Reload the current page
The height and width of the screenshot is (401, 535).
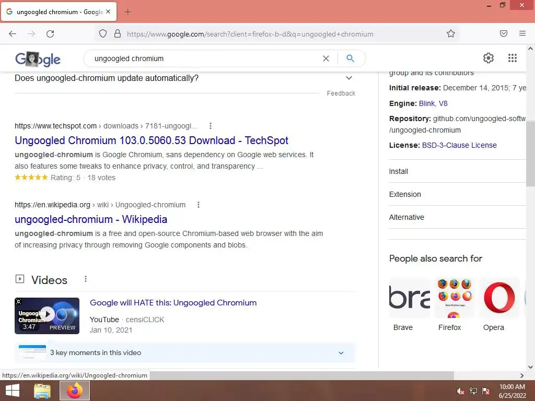[50, 34]
